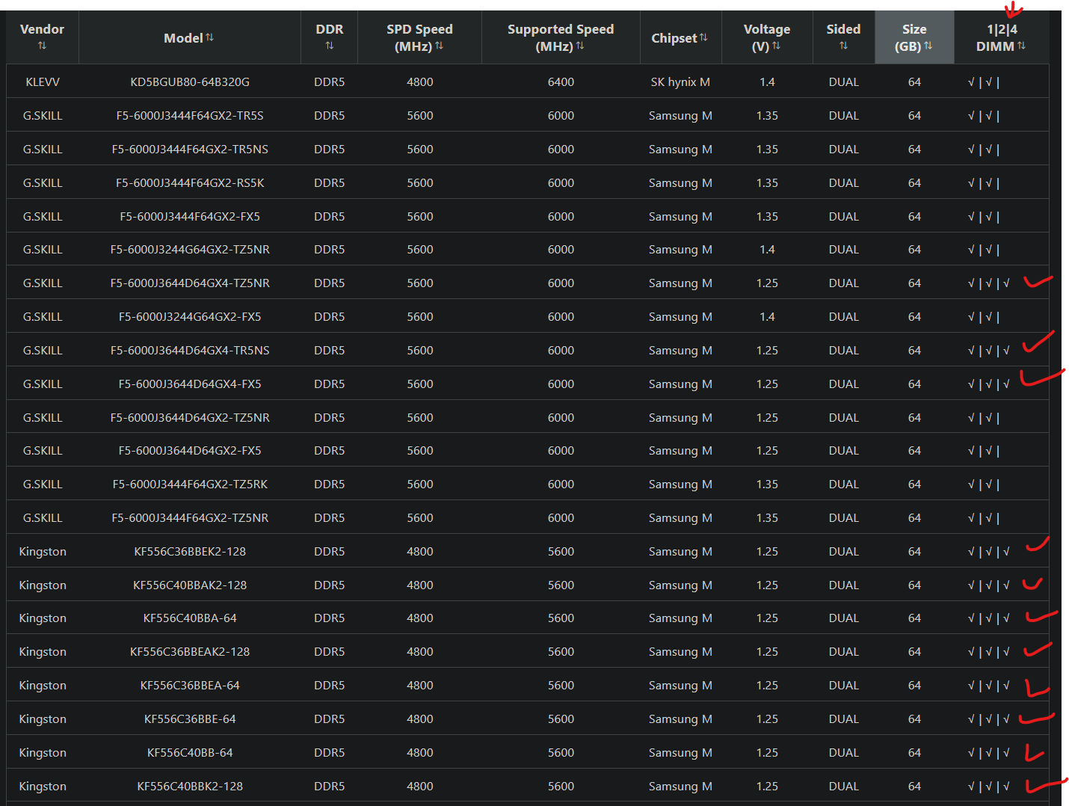Sort table by Vendor column arrows

(x=42, y=46)
